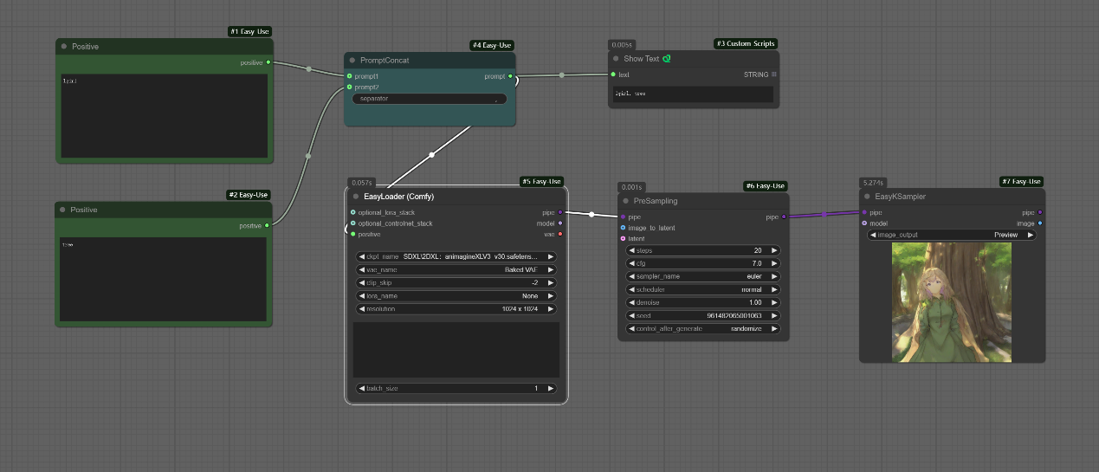The width and height of the screenshot is (1099, 472).
Task: Click the prompt output socket on PromptConcat
Action: click(x=510, y=76)
